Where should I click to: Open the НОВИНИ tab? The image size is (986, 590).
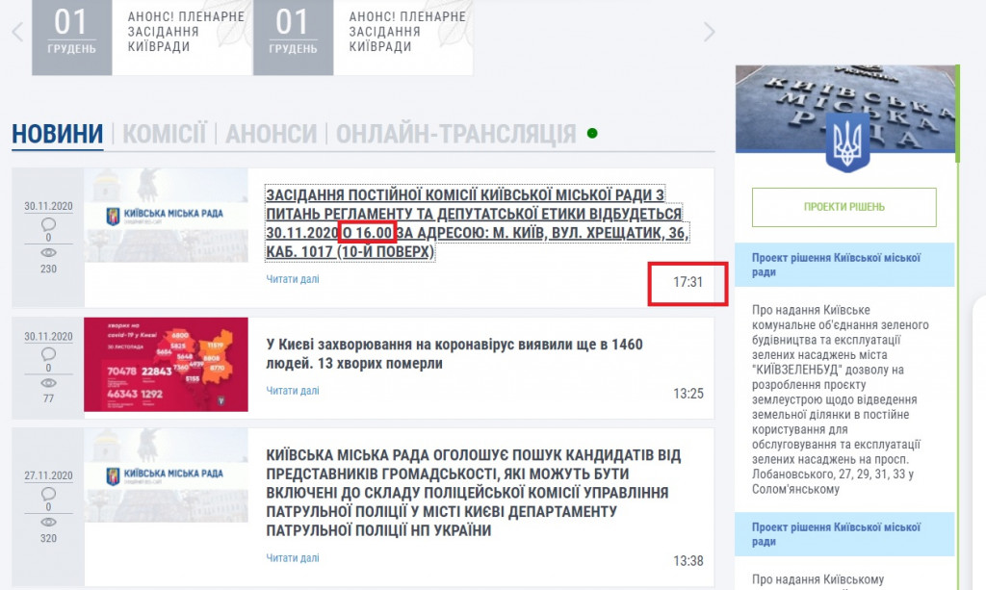(x=57, y=134)
